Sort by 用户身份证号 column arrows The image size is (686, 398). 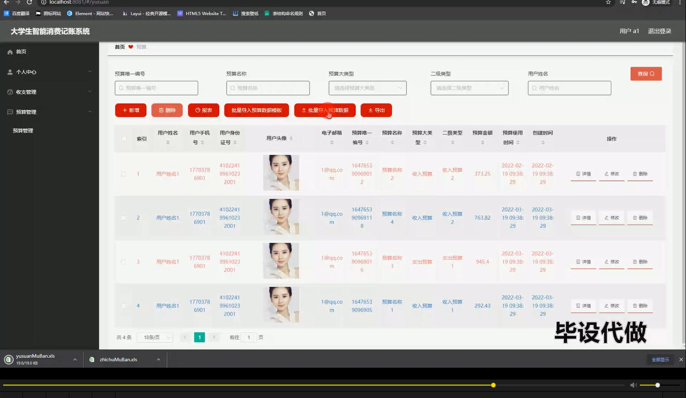235,142
